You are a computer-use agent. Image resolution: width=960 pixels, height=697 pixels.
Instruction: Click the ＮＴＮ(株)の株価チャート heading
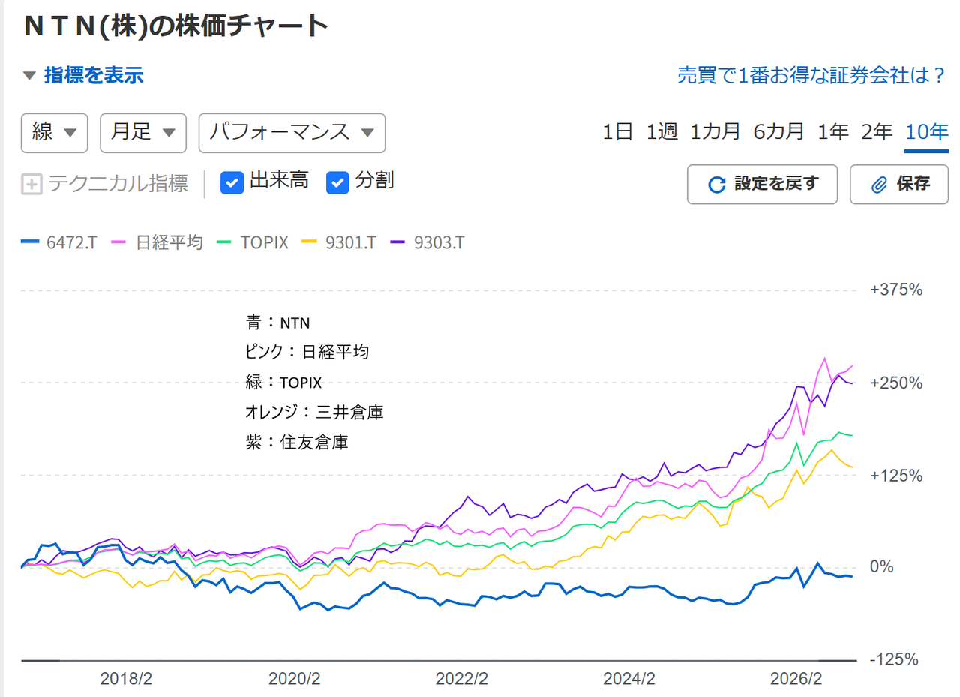coord(175,26)
